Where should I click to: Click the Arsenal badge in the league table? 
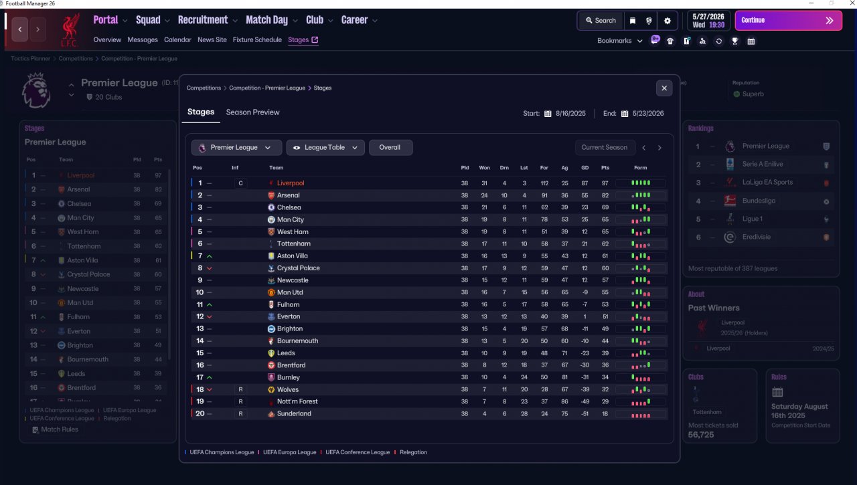click(271, 195)
